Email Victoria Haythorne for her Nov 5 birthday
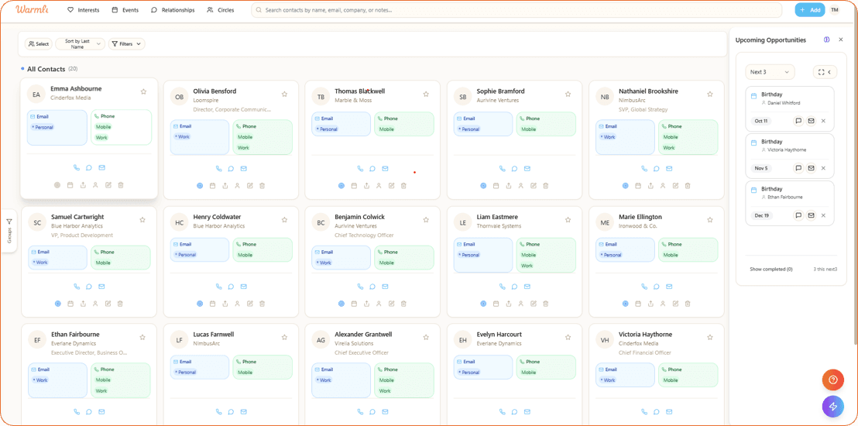Image resolution: width=858 pixels, height=426 pixels. pyautogui.click(x=811, y=168)
